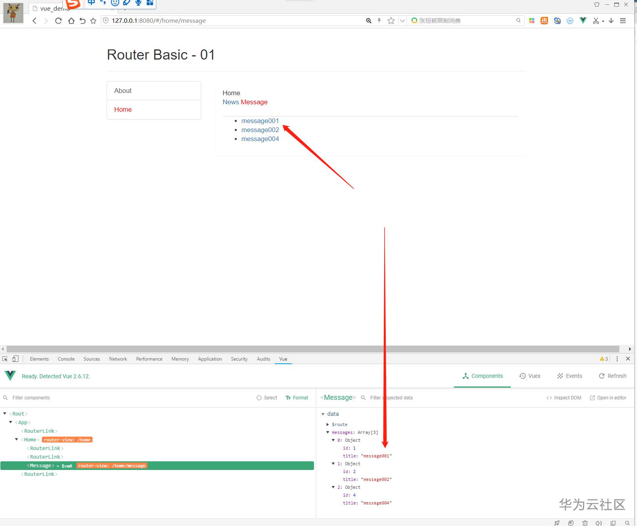This screenshot has height=526, width=637.
Task: Switch to the Elements tab in DevTools
Action: coord(39,359)
